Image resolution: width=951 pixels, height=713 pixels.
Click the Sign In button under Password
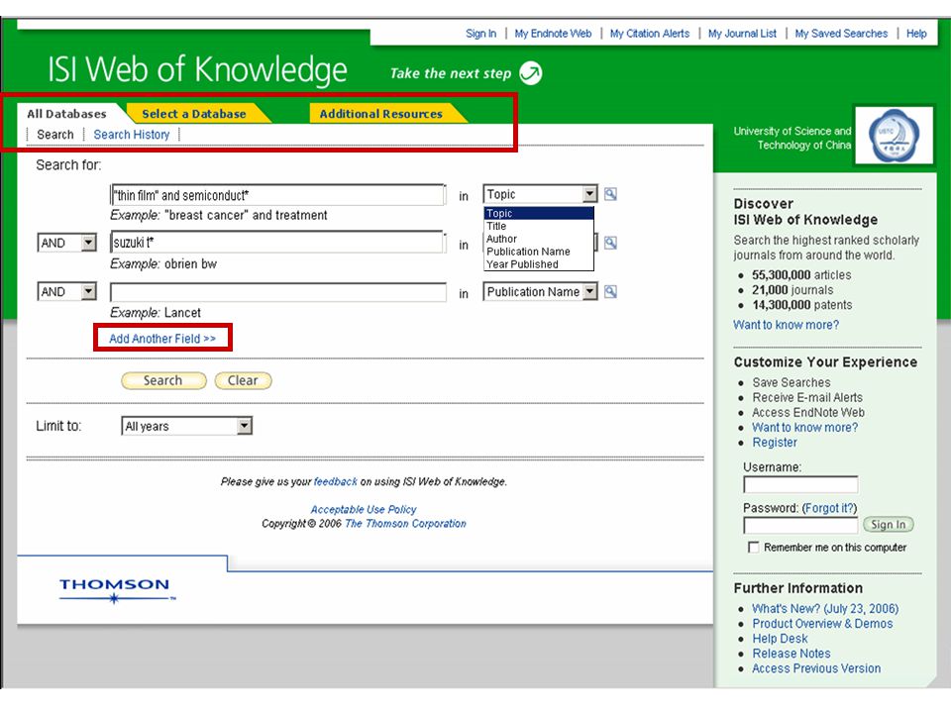click(888, 525)
